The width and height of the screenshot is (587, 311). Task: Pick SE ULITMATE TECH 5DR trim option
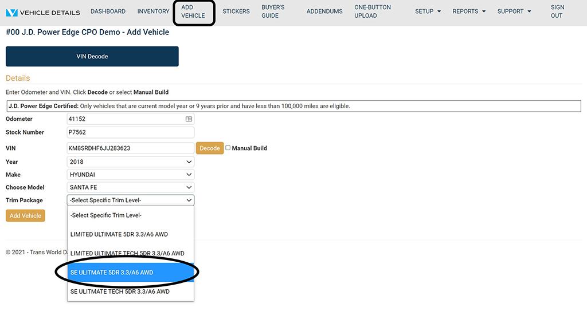point(131,292)
